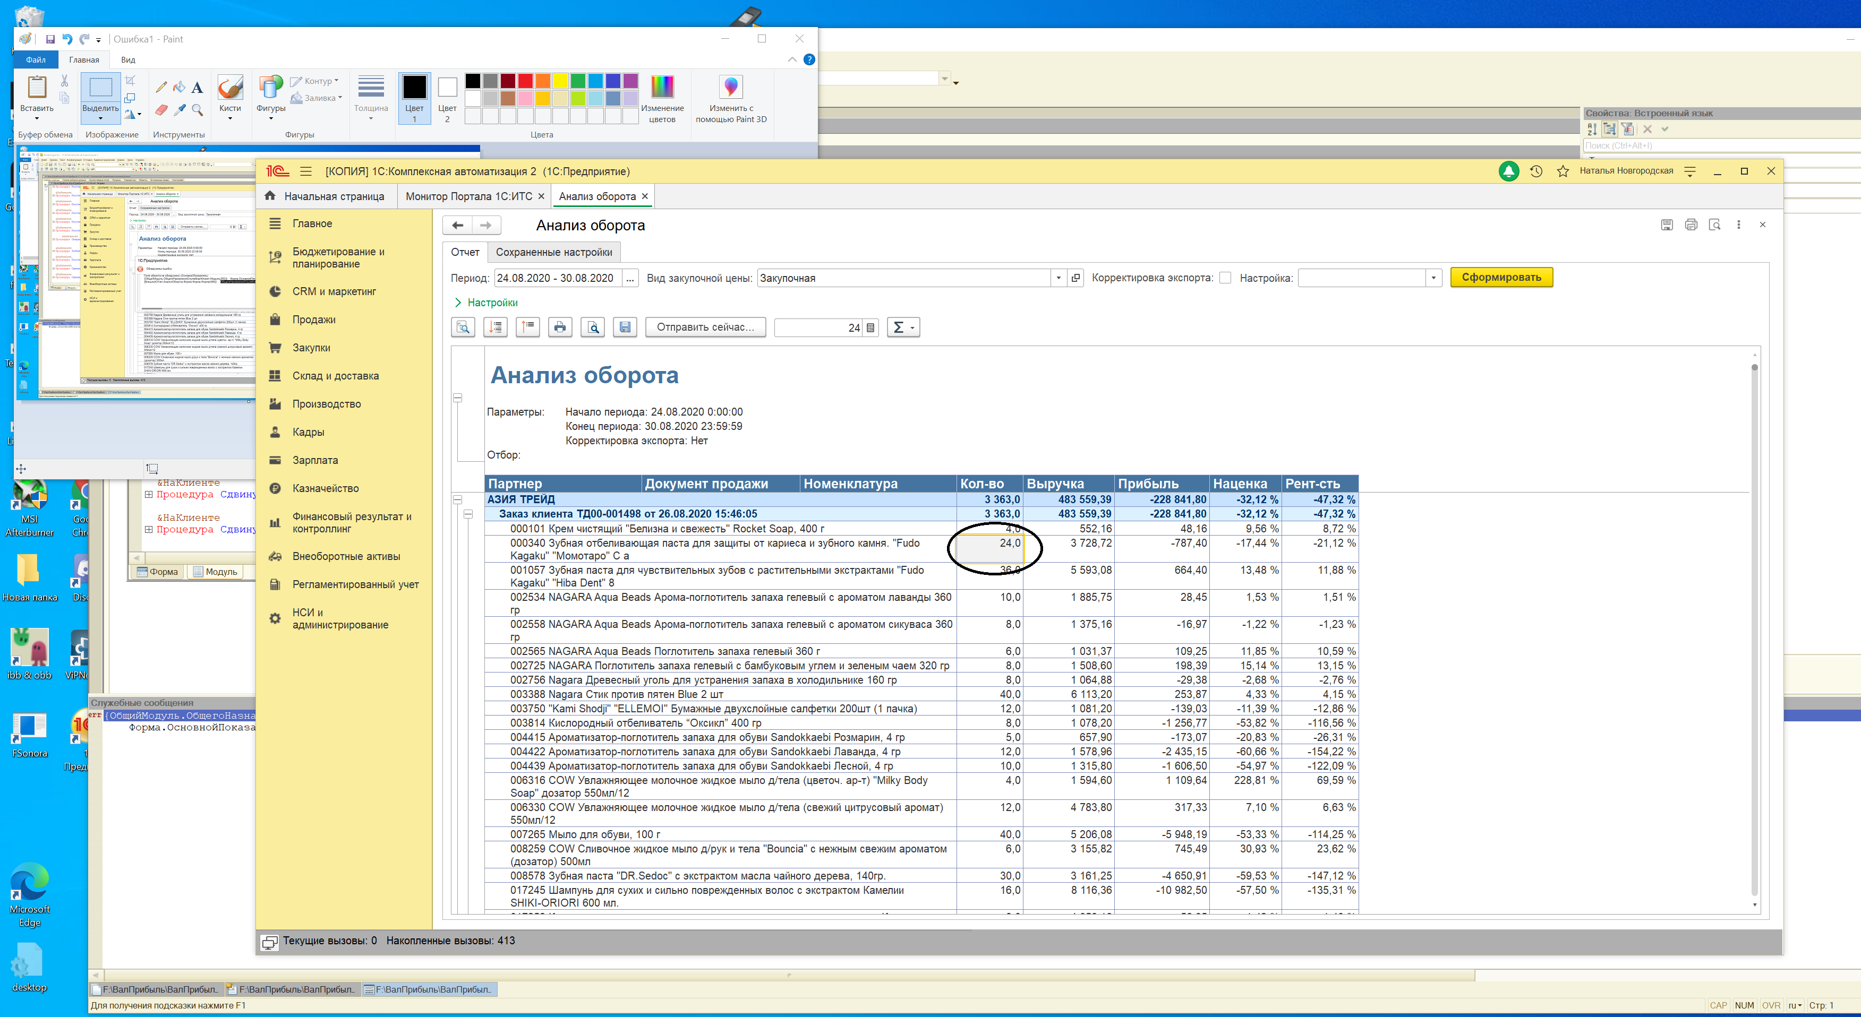Pick the yellow color swatch in Paint
1861x1017 pixels.
[560, 81]
